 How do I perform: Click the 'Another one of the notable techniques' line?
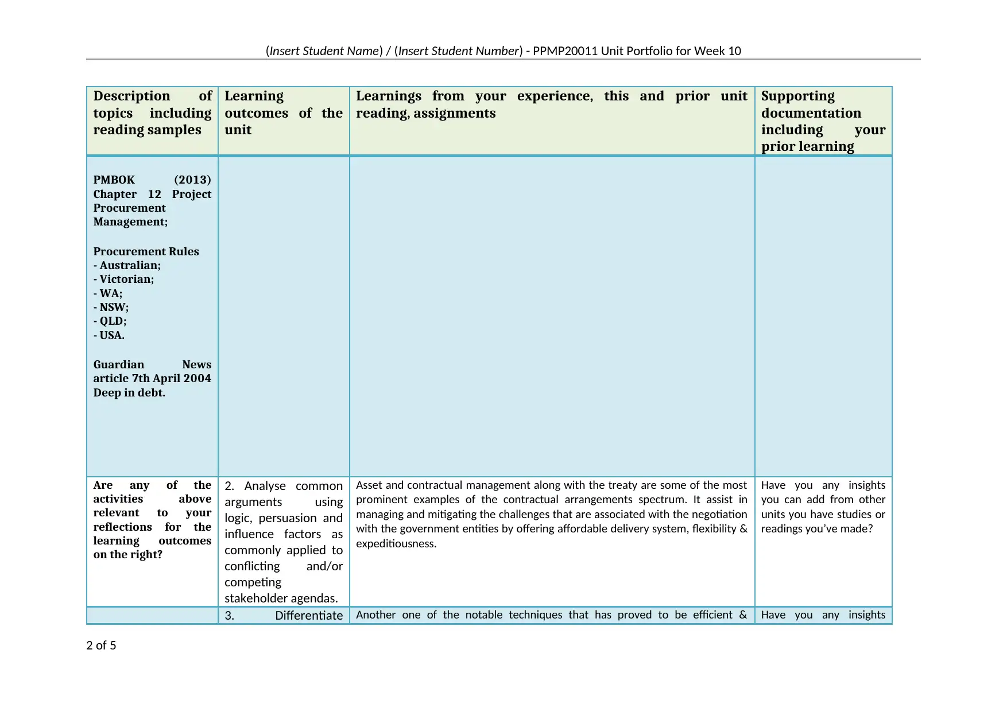(x=552, y=614)
